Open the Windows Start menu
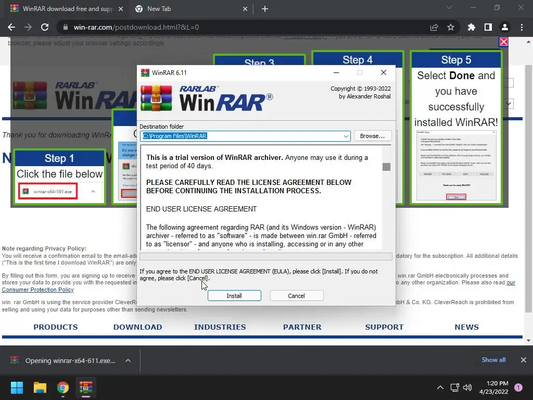This screenshot has height=400, width=533. [17, 387]
